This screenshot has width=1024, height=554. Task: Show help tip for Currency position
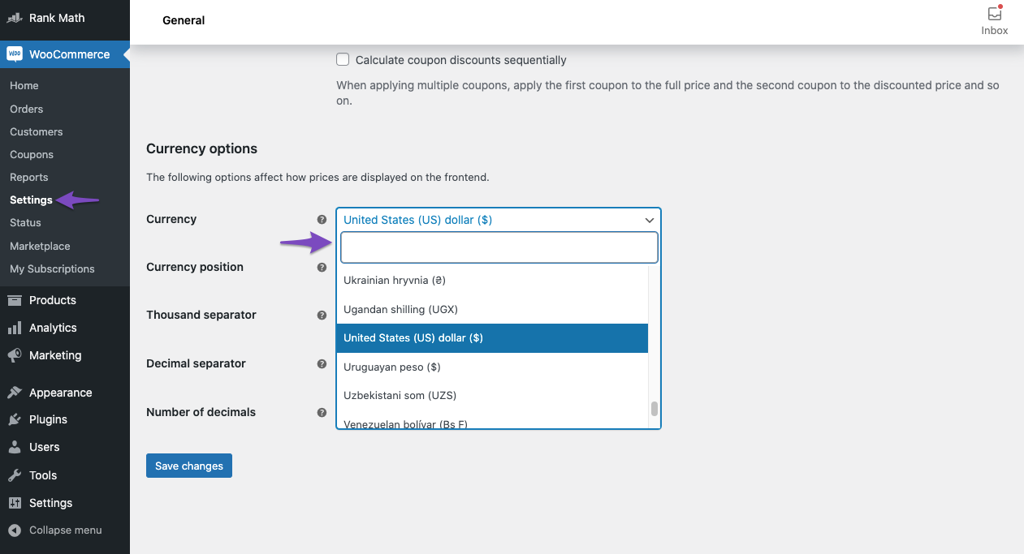click(322, 268)
